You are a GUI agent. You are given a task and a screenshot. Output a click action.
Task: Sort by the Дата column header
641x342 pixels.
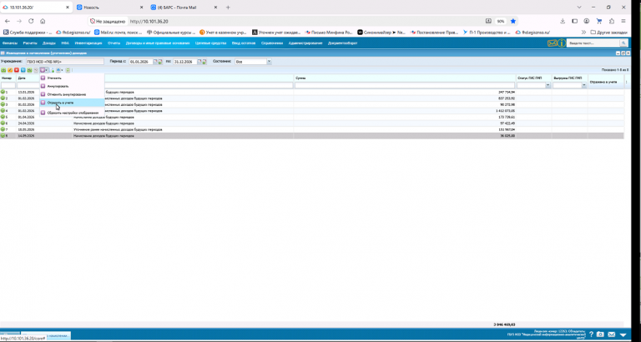pos(22,78)
